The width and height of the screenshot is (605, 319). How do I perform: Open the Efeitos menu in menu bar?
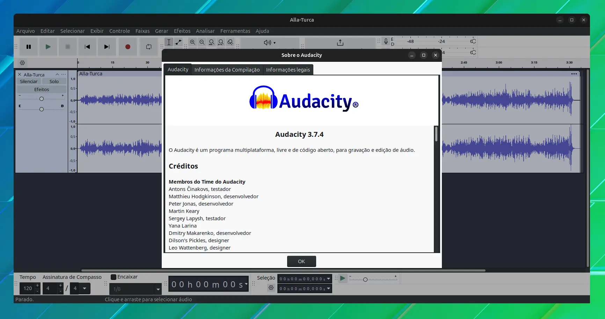tap(182, 31)
